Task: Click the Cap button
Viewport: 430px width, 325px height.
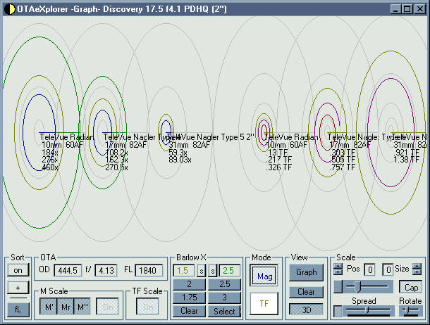Action: (410, 287)
